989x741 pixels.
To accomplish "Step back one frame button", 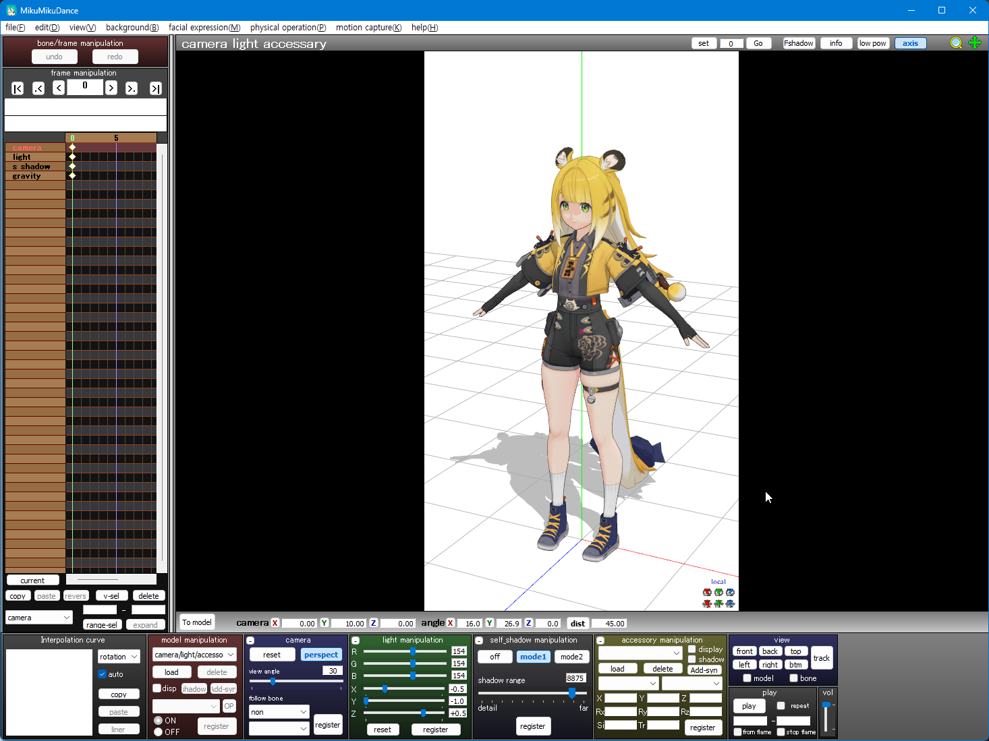I will 59,88.
